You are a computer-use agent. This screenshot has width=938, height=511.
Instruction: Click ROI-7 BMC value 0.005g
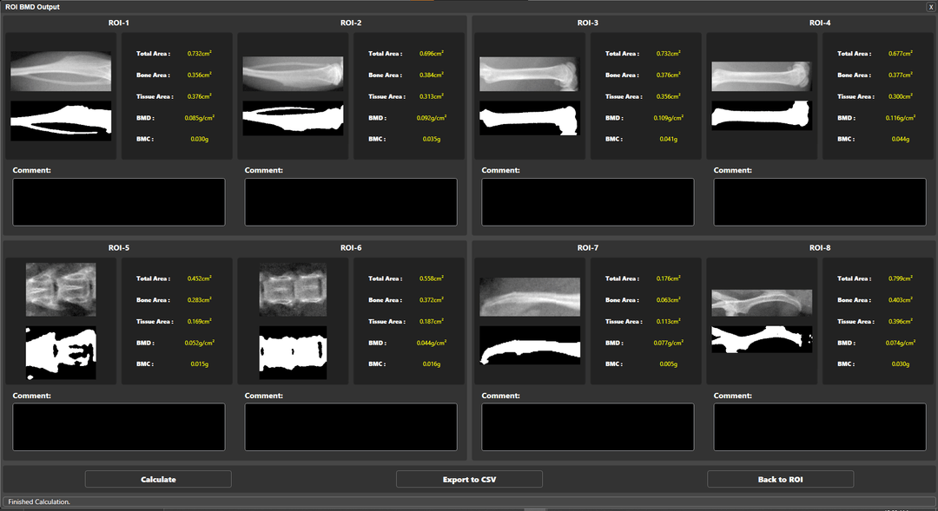(668, 364)
